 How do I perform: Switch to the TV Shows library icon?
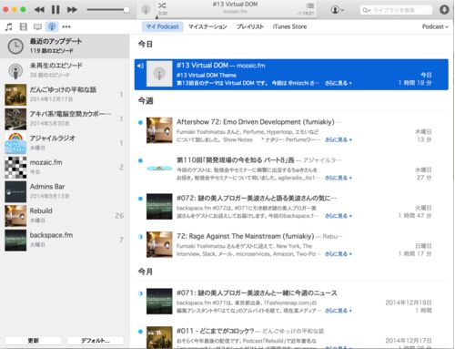[37, 26]
